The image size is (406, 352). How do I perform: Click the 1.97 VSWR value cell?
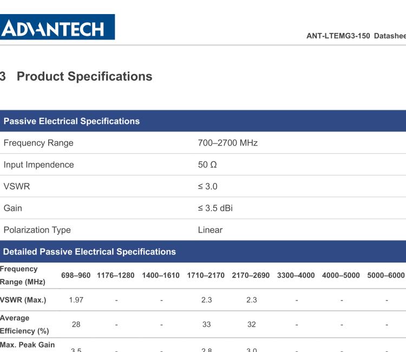point(76,299)
